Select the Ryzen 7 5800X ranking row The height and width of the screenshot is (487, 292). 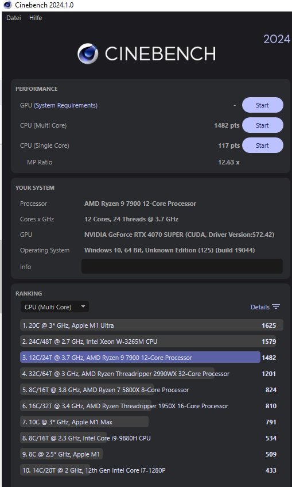tap(151, 390)
